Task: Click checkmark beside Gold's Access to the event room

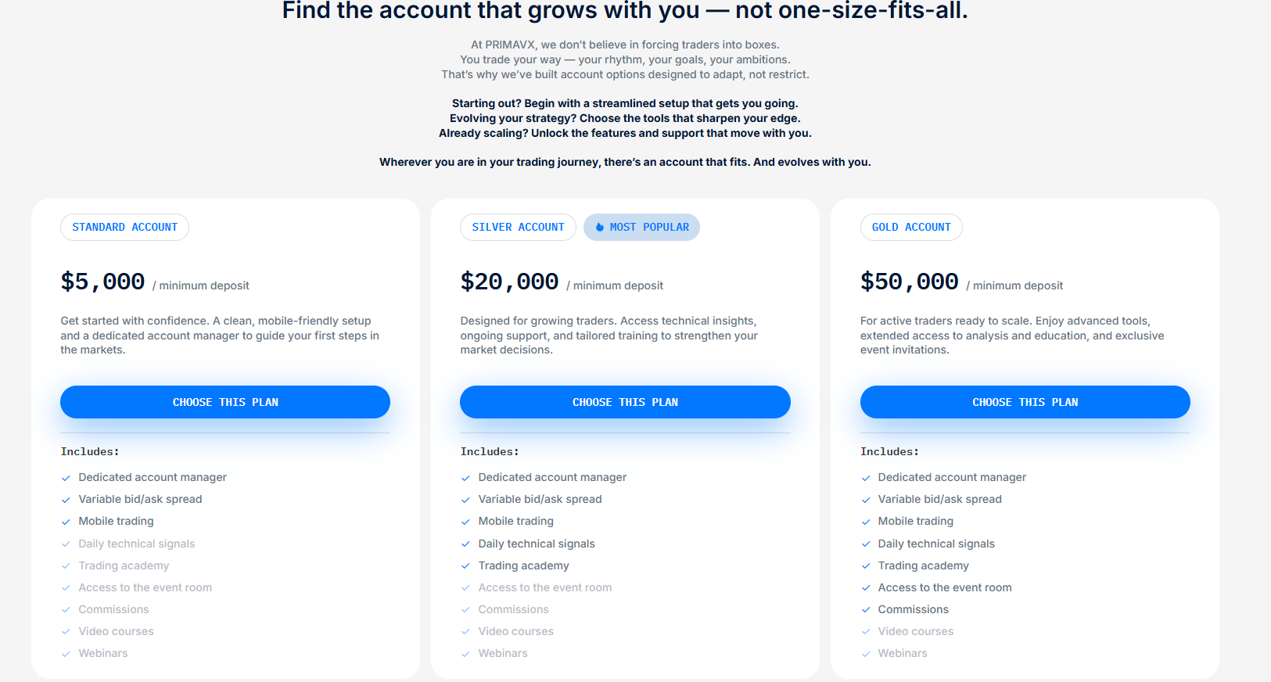Action: 866,588
